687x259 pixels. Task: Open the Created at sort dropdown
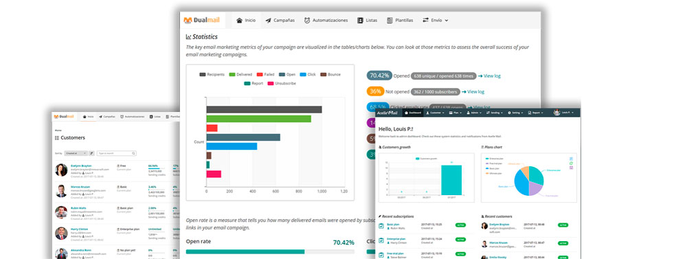76,153
